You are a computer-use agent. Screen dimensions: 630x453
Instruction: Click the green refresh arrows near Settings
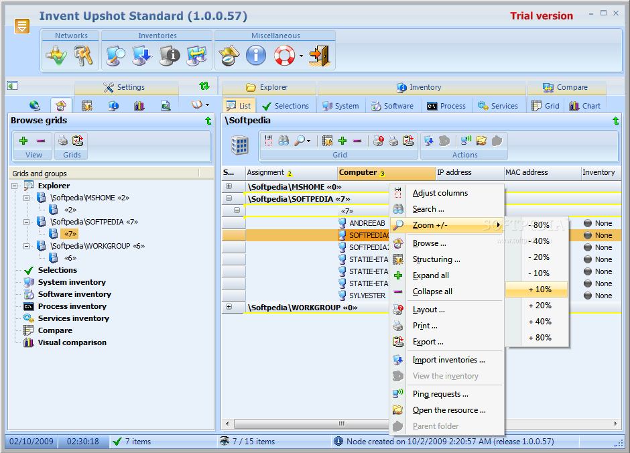[x=204, y=86]
